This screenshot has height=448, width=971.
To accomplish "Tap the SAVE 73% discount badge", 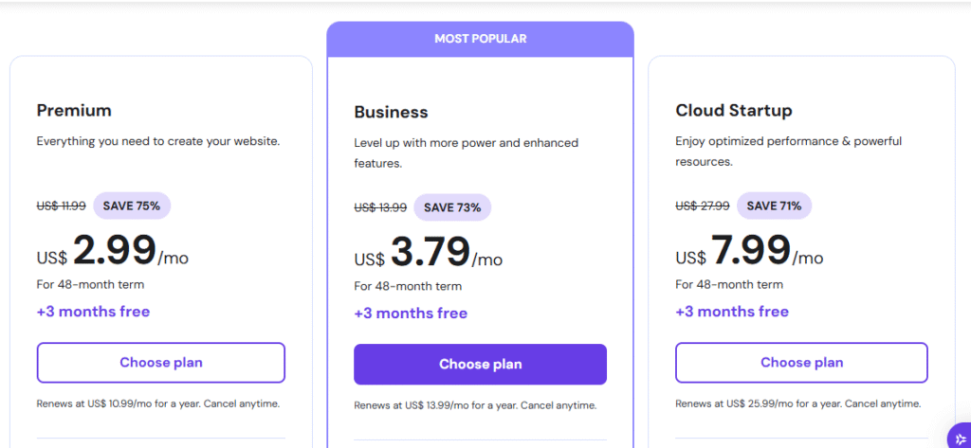I will [x=451, y=207].
